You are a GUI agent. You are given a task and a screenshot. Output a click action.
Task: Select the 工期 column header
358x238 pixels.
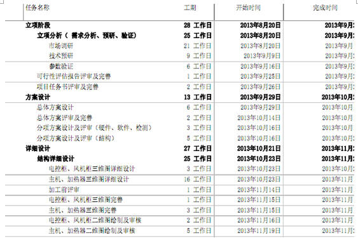(x=190, y=8)
